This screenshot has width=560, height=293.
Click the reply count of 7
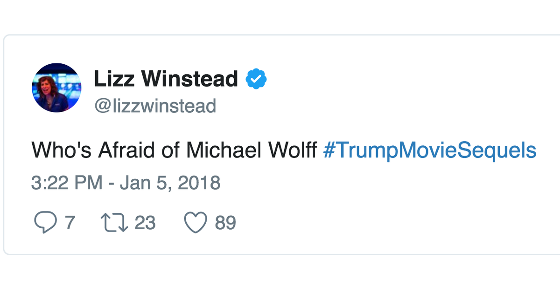click(70, 223)
